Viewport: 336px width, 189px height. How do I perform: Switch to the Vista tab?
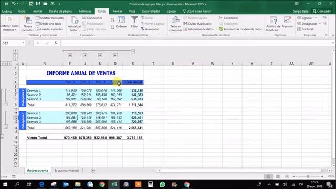132,12
